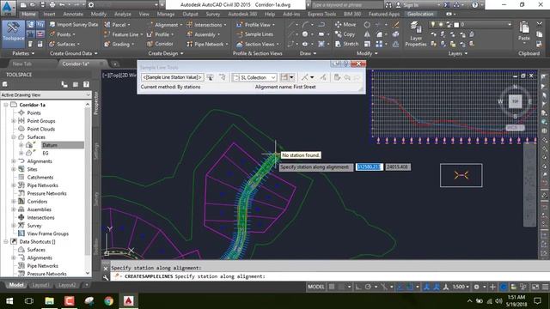Switch to the Layout1 tab
Screen dimensions: 550x309
[40, 285]
